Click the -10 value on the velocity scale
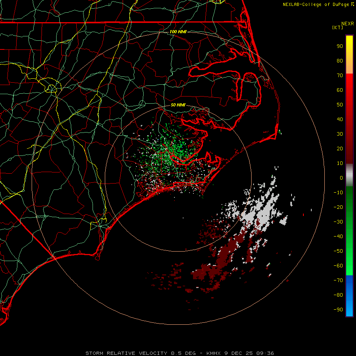Viewport: 356px width, 356px height. 338,193
